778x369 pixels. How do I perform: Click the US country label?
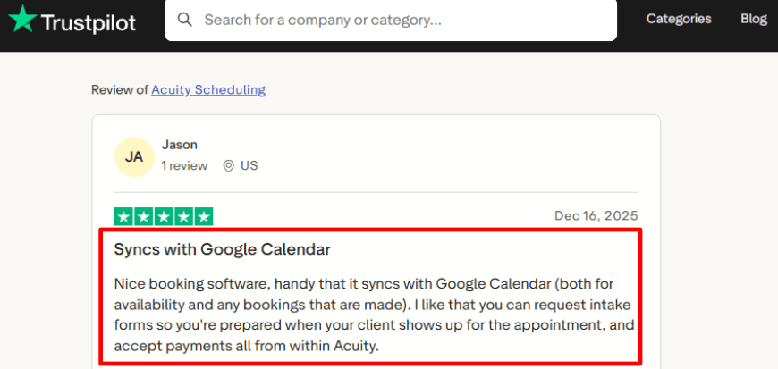[x=249, y=165]
